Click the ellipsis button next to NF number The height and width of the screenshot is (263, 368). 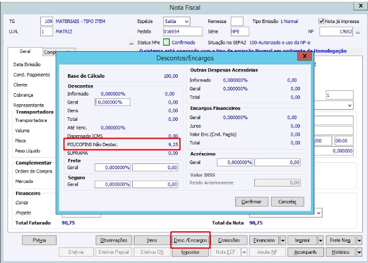(x=358, y=32)
